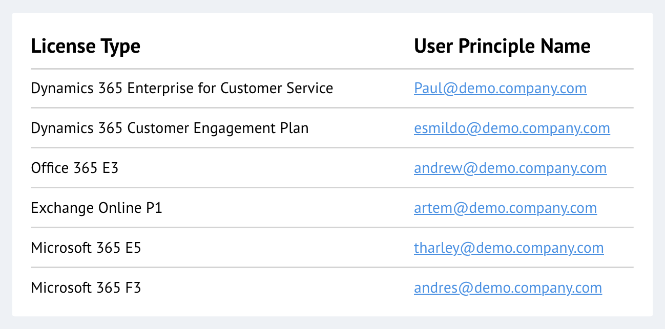This screenshot has width=665, height=329.
Task: Click the Microsoft 365 E5 license cell
Action: (x=86, y=248)
